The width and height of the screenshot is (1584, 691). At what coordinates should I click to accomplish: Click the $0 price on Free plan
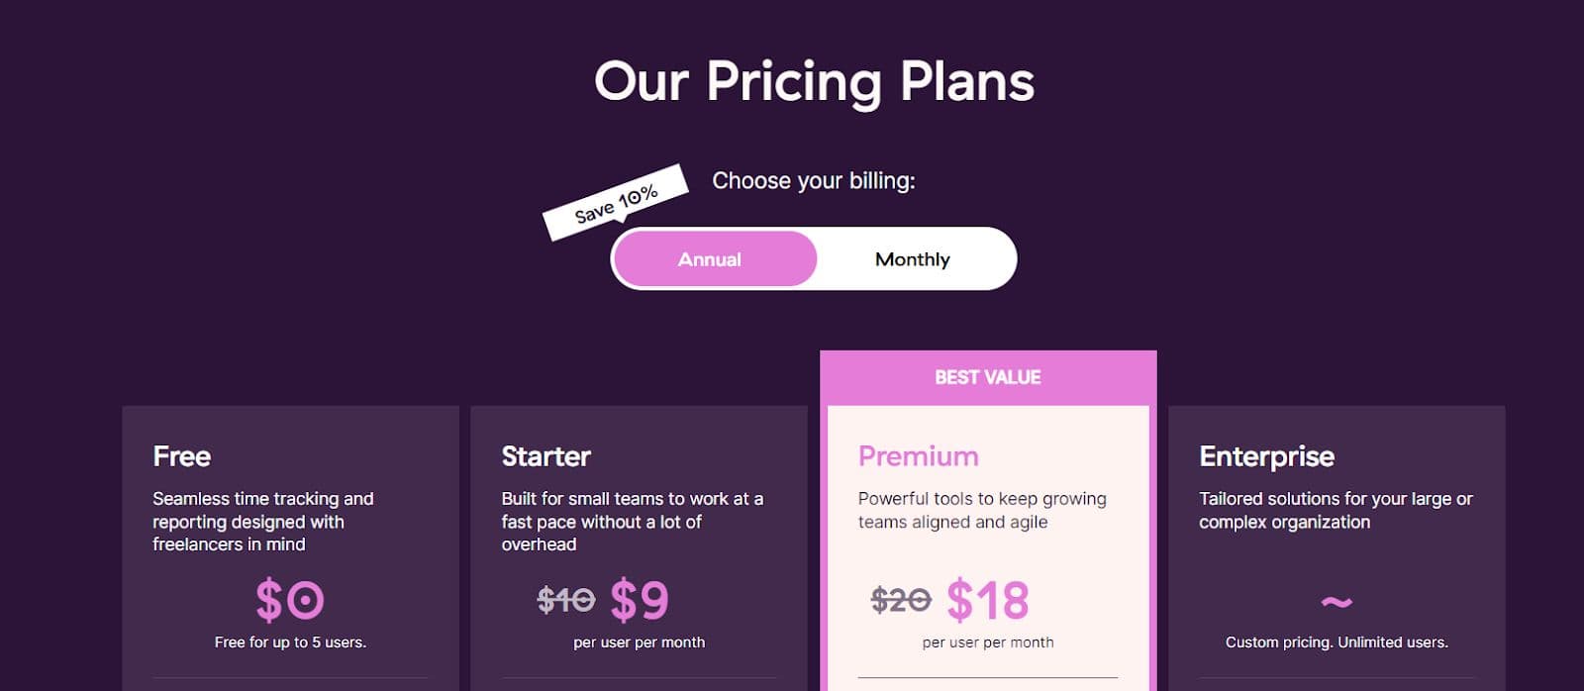click(x=290, y=600)
